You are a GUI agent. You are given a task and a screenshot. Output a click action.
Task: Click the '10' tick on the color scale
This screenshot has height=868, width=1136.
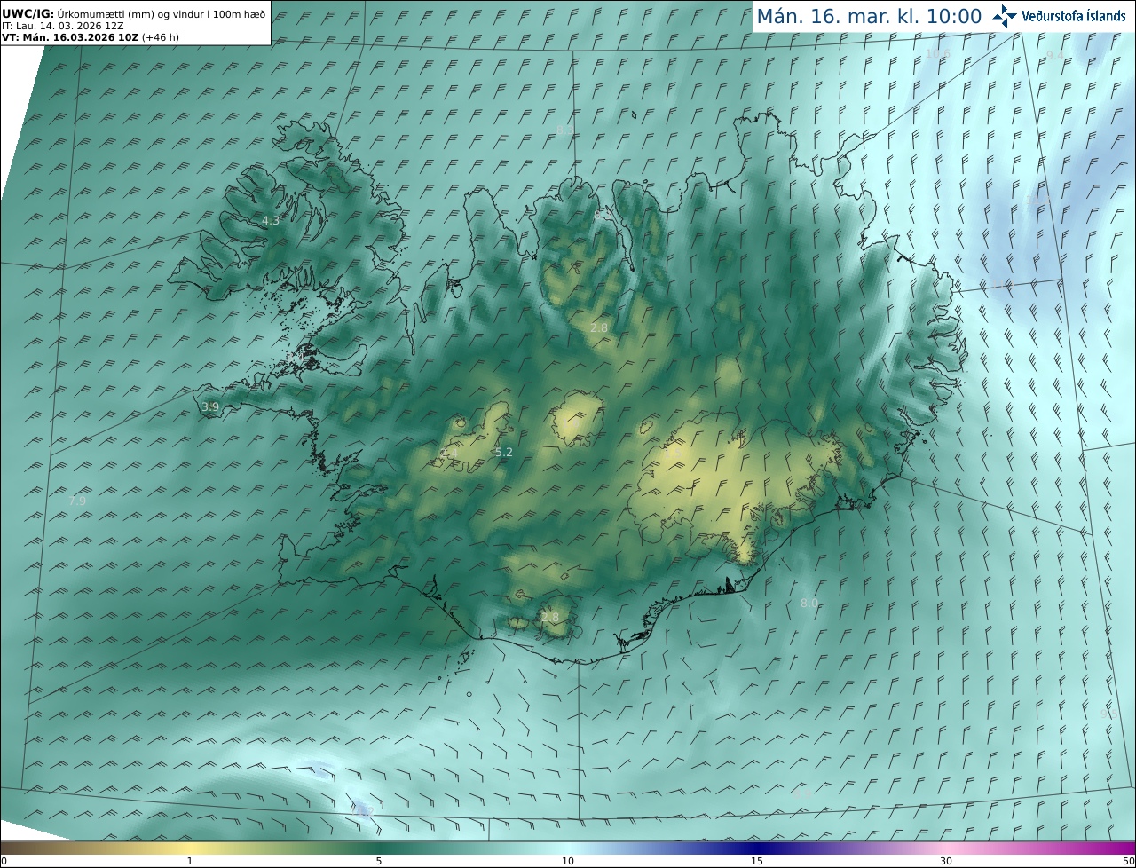pyautogui.click(x=568, y=861)
